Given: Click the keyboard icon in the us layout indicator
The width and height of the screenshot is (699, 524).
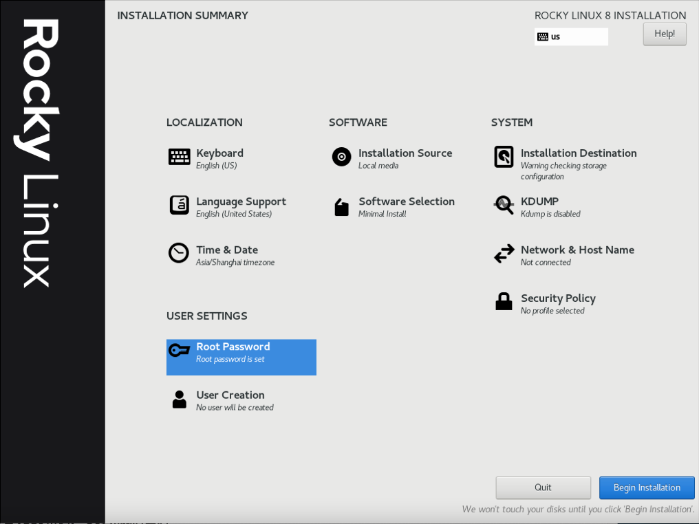Looking at the screenshot, I should point(543,36).
